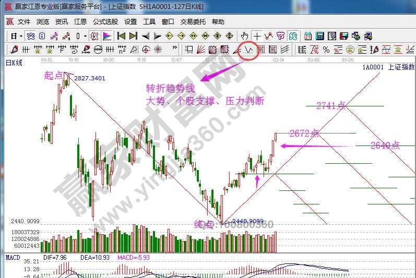Click the 1A0001 上证指数 stock label
This screenshot has height=278, width=416.
pyautogui.click(x=388, y=67)
